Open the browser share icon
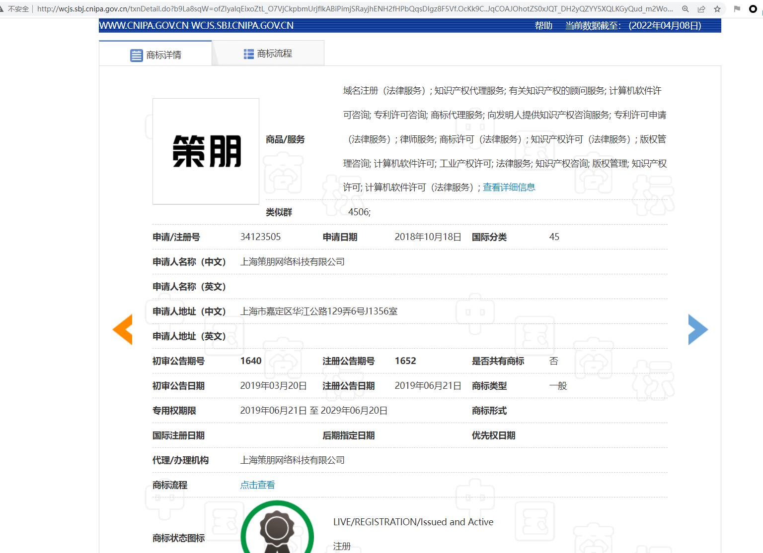 click(x=701, y=8)
